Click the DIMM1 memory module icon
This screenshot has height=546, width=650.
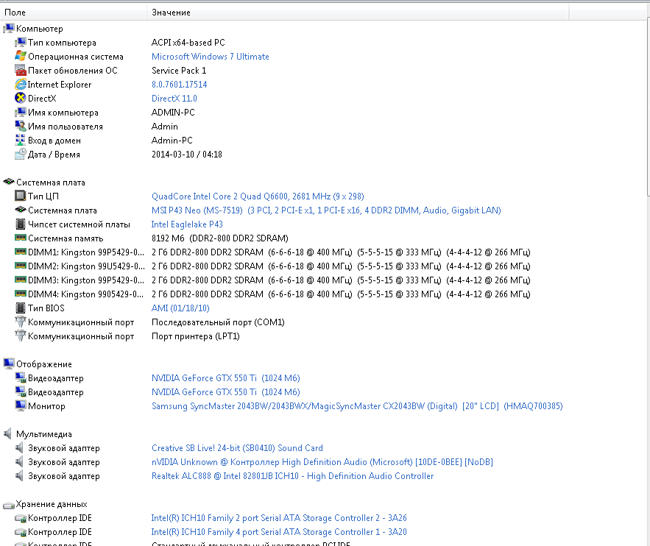pyautogui.click(x=21, y=252)
